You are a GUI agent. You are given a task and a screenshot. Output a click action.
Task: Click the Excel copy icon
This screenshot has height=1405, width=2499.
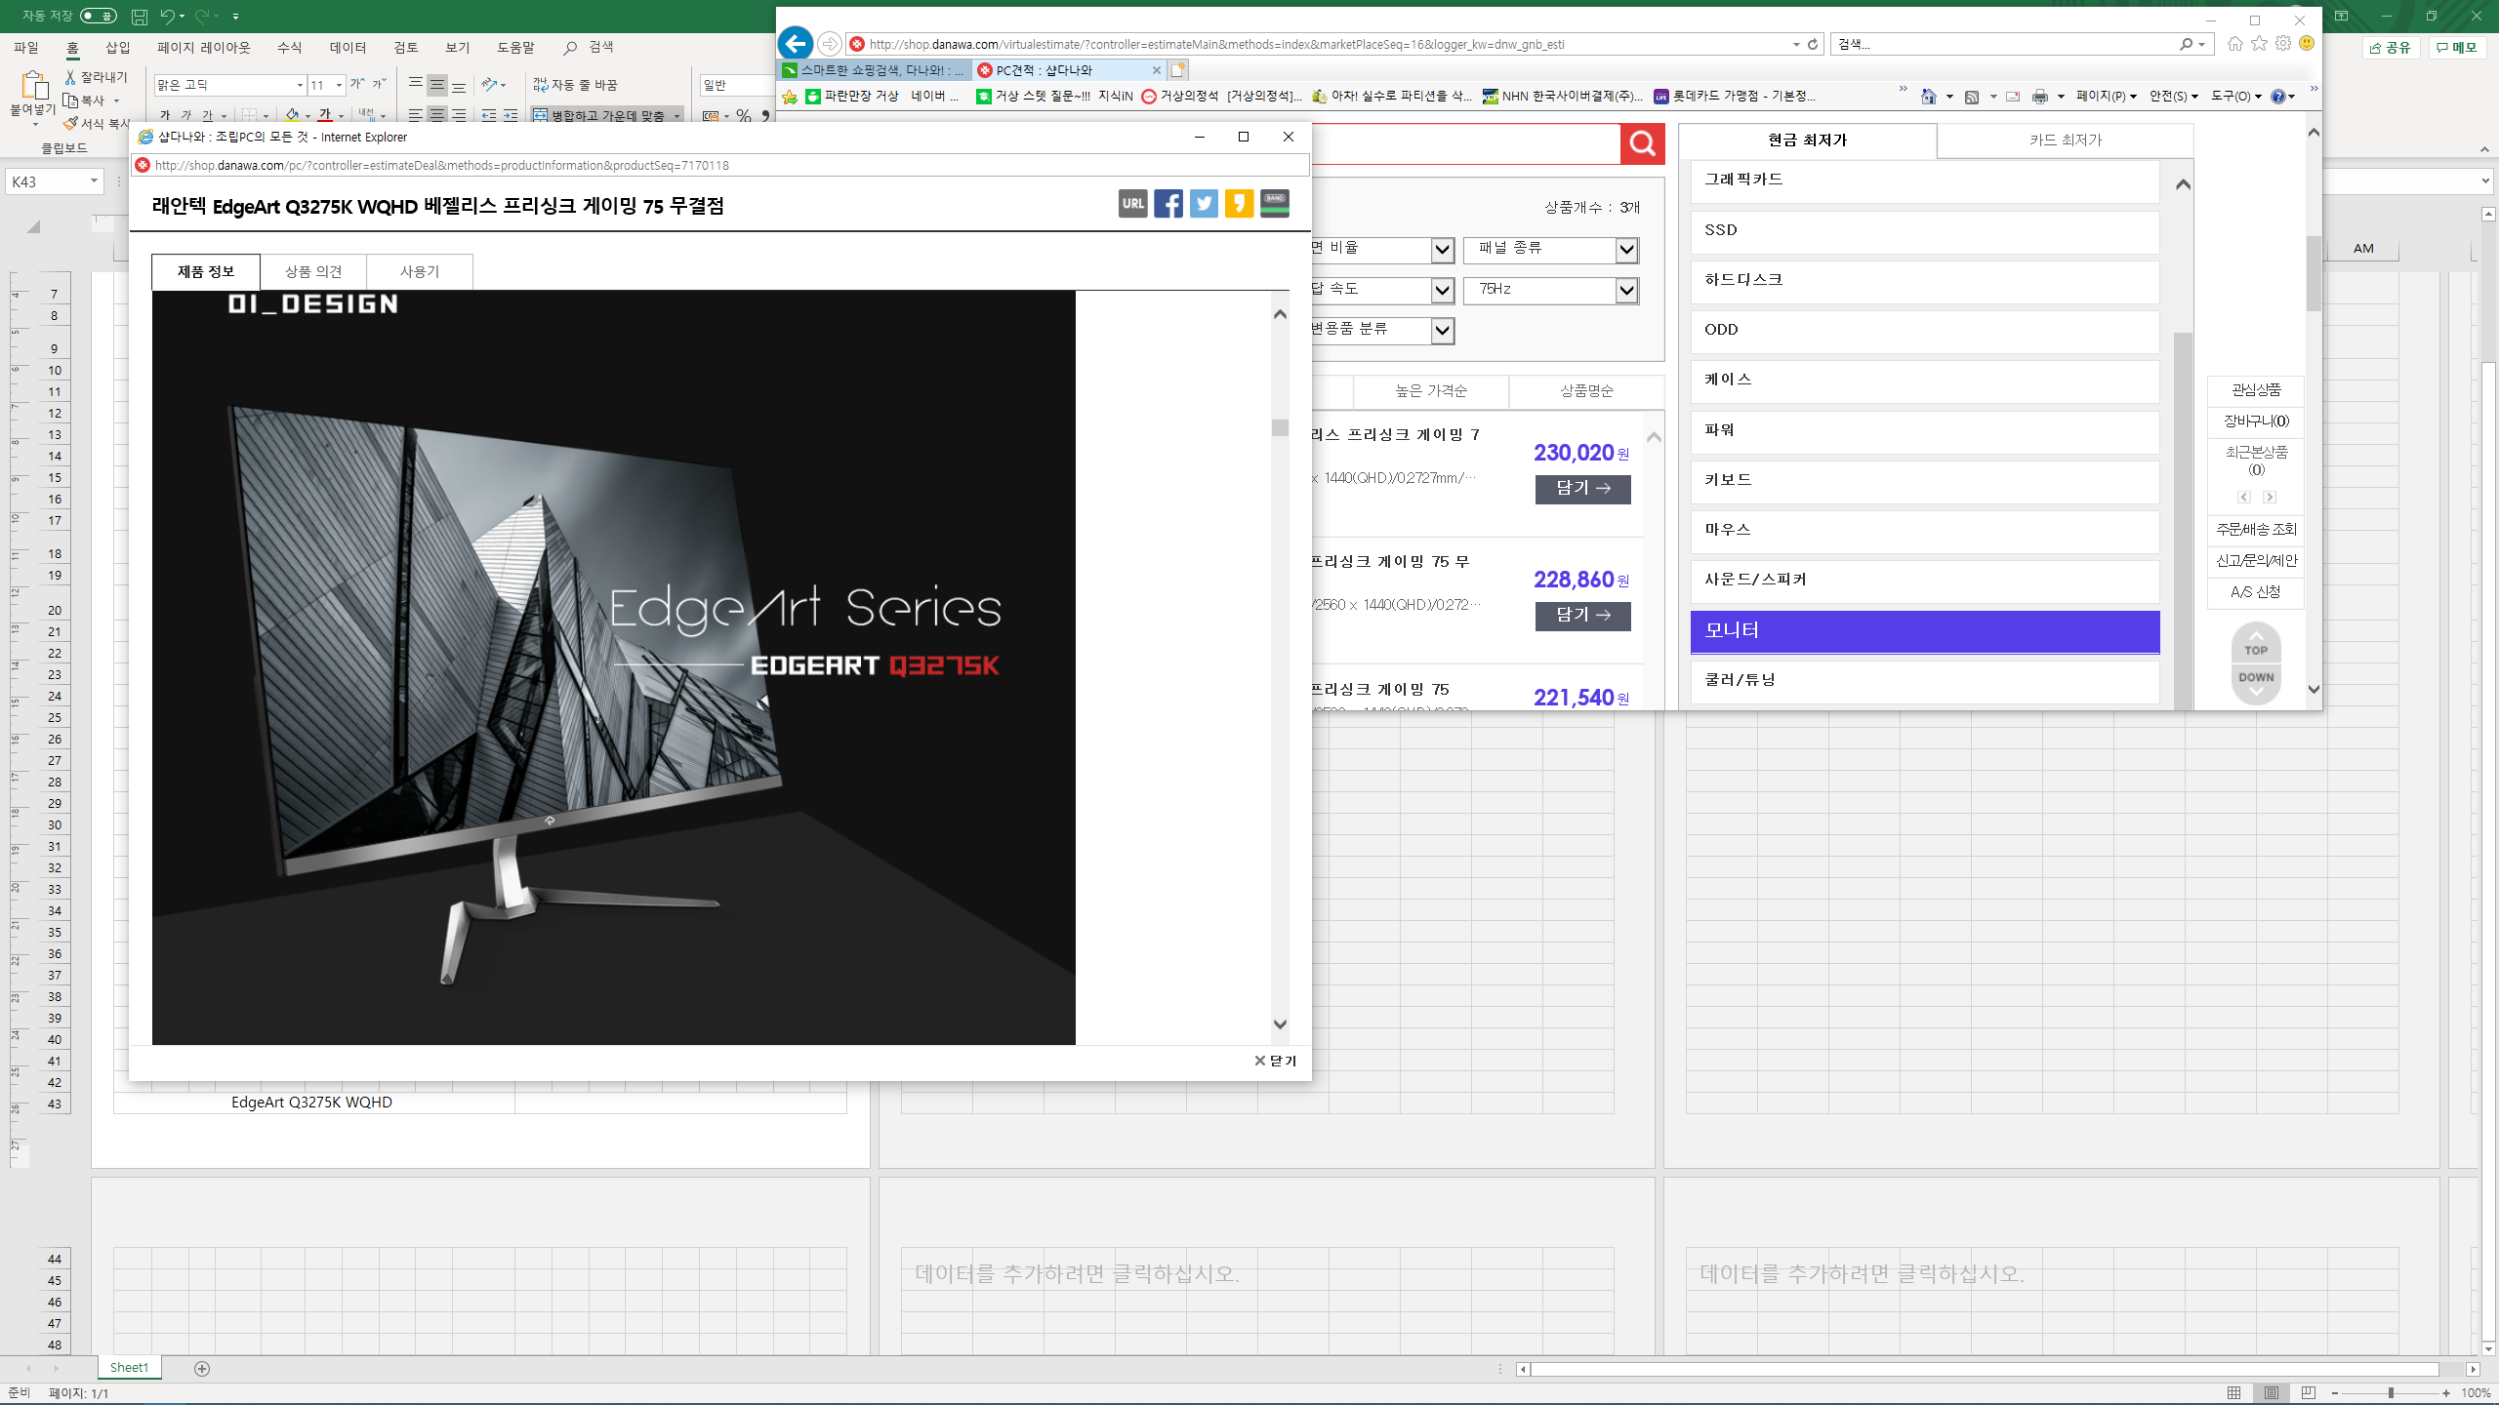70,100
